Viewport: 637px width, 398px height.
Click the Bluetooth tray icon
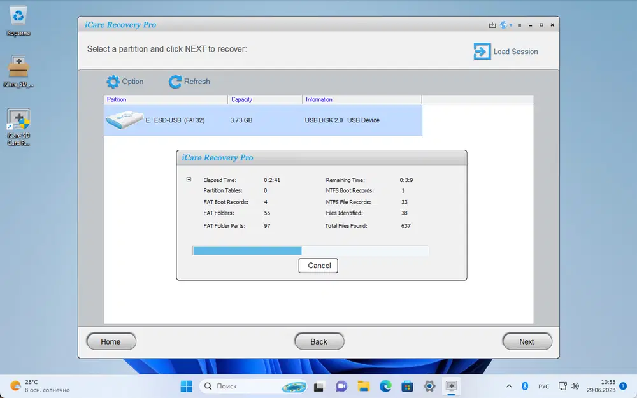tap(524, 387)
